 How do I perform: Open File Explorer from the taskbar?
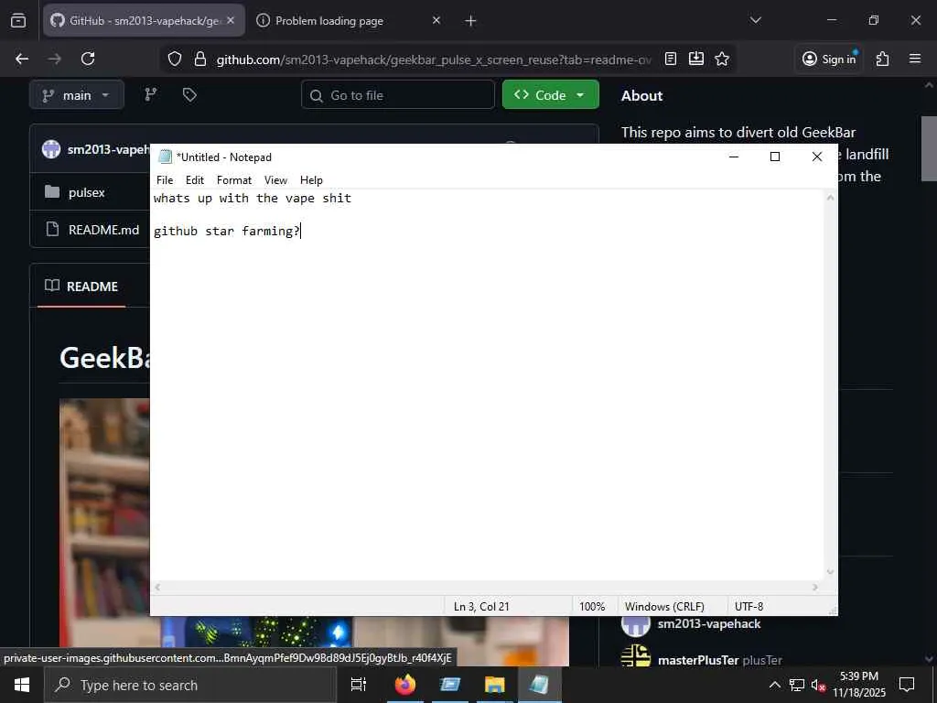click(x=494, y=685)
